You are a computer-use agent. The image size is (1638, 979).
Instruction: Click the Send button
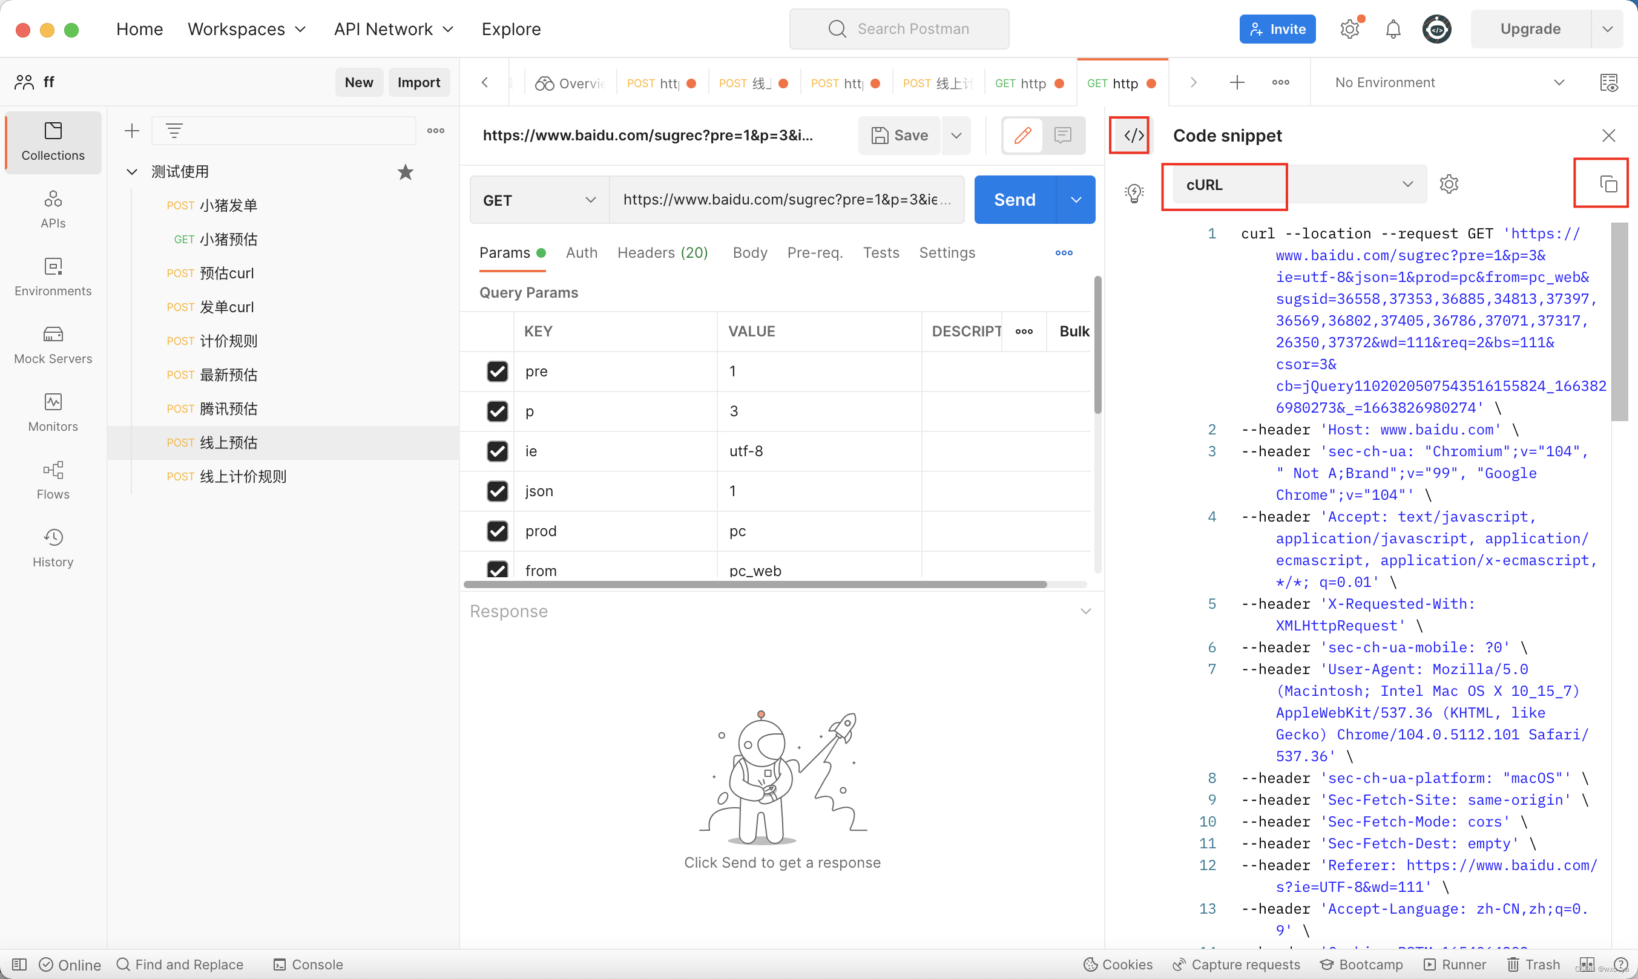(x=1015, y=200)
